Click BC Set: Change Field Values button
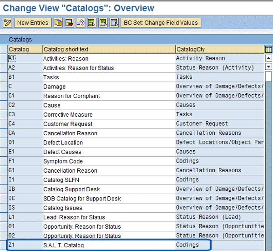The height and width of the screenshot is (251, 273). coord(161,23)
